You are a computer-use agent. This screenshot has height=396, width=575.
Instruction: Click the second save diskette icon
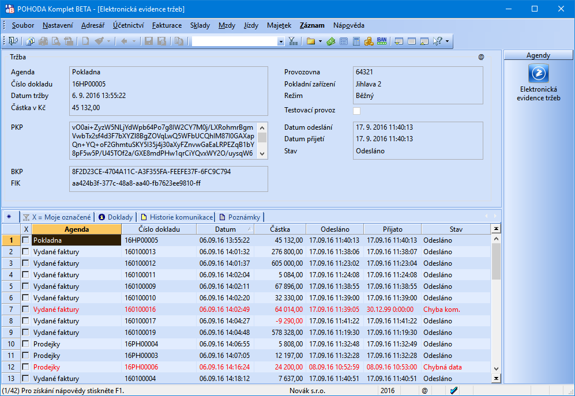(x=161, y=41)
